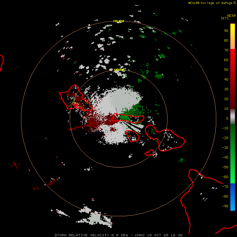Click the -50 value on velocity scale
237x237 pixels.
pyautogui.click(x=225, y=167)
